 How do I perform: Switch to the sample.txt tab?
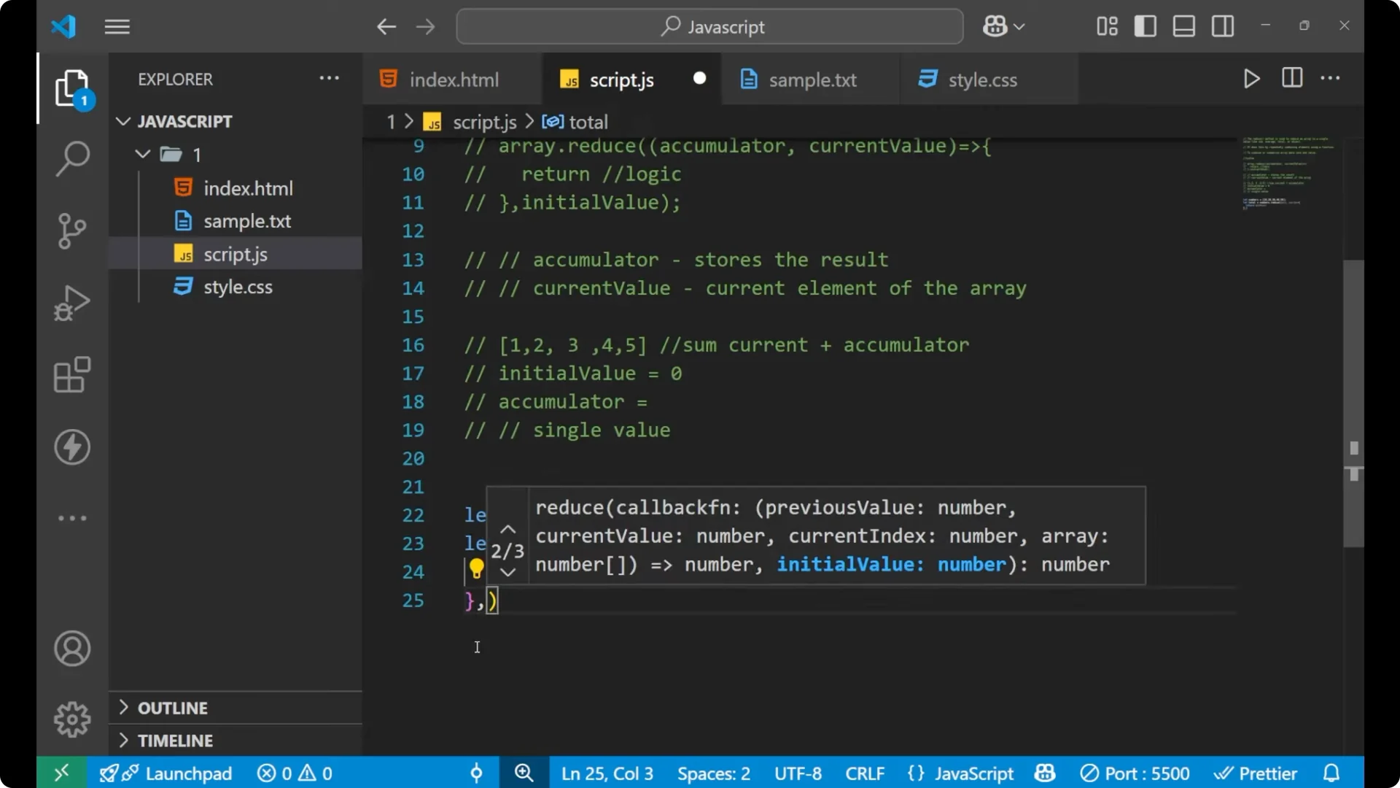point(812,80)
